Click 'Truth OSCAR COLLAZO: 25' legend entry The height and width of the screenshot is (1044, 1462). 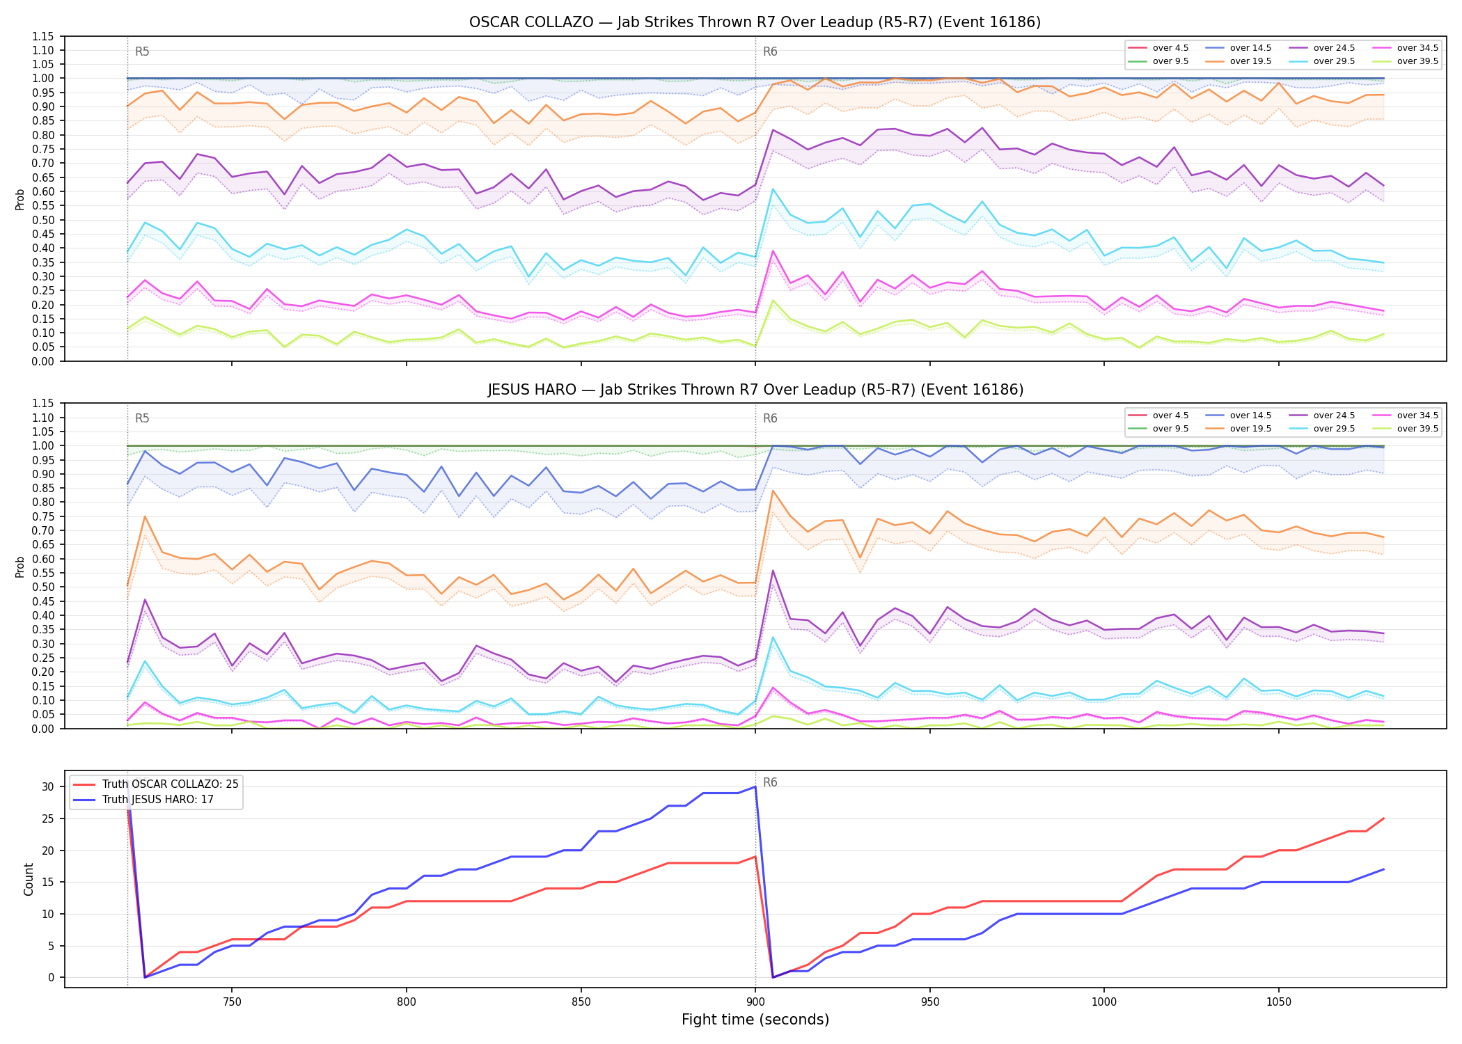(170, 784)
